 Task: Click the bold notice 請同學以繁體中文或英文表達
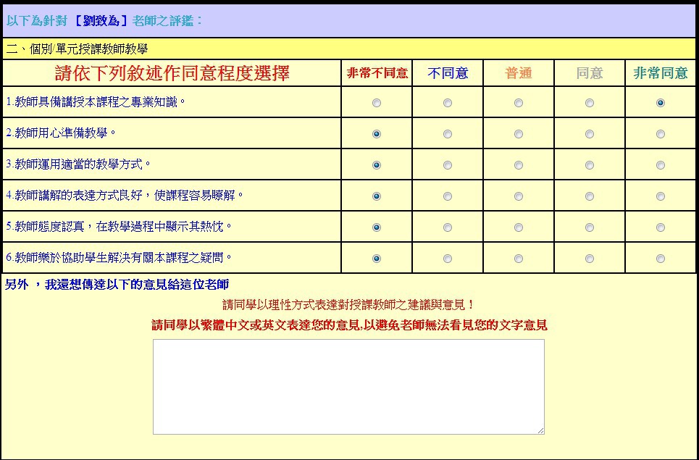pyautogui.click(x=349, y=325)
